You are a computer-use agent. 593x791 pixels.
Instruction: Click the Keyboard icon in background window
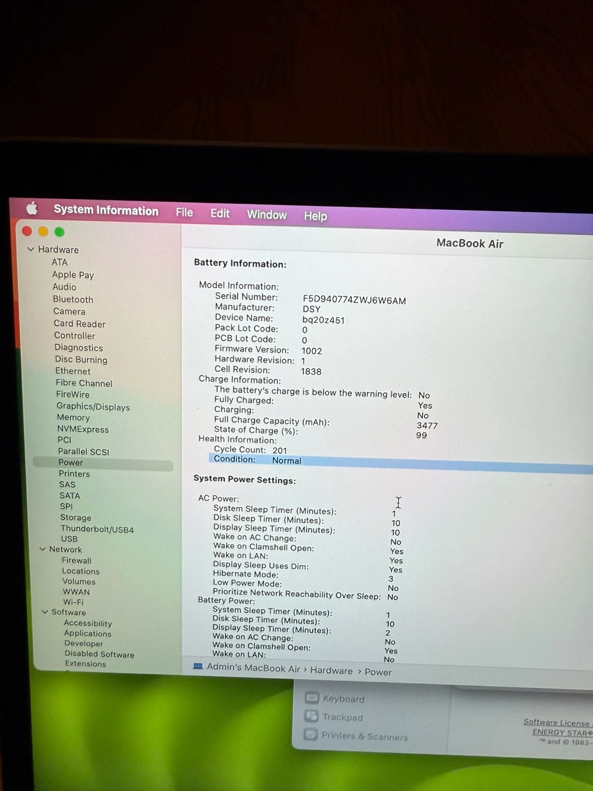click(x=312, y=698)
